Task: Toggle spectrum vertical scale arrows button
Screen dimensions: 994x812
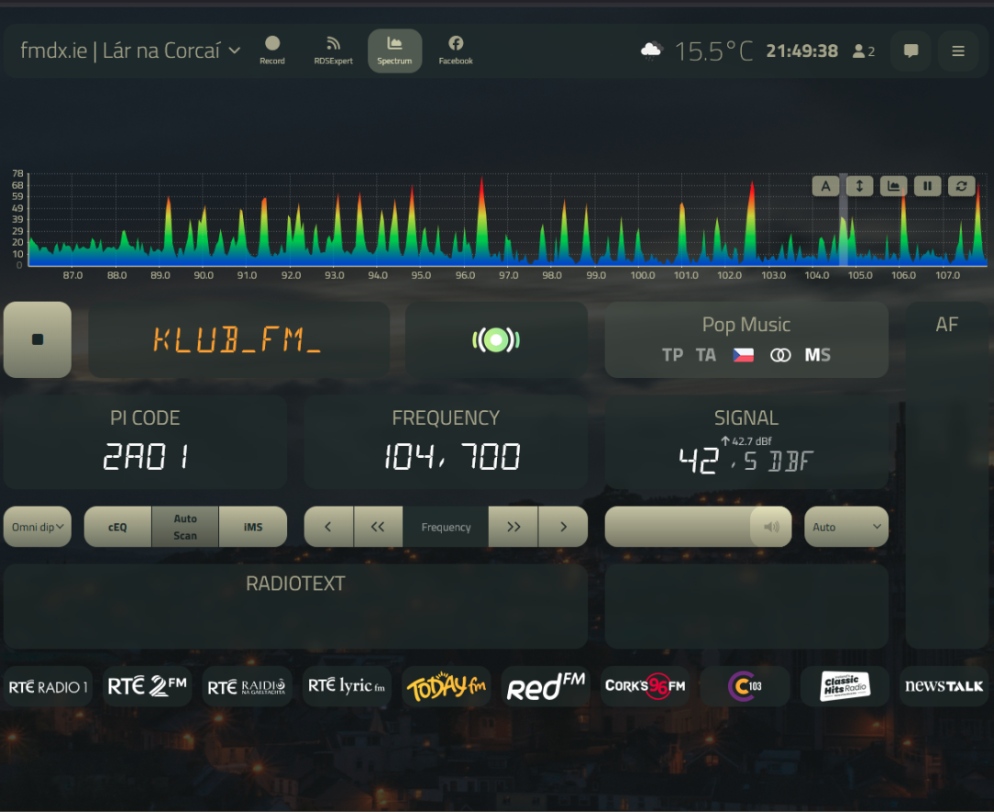Action: 859,186
